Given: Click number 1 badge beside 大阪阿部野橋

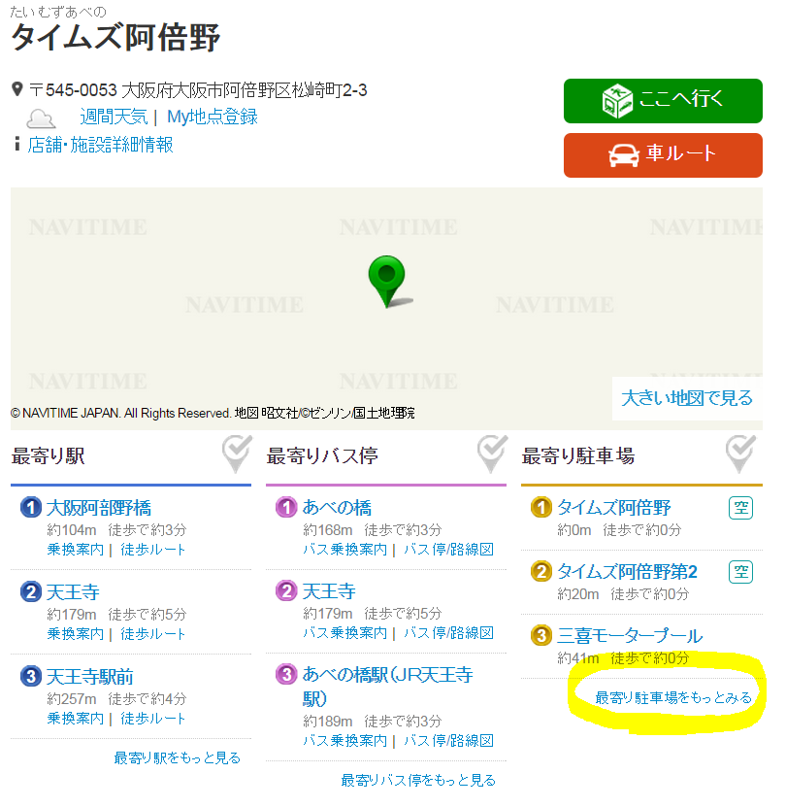Looking at the screenshot, I should [x=31, y=508].
